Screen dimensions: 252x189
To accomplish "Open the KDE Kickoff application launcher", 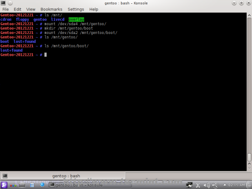I will pyautogui.click(x=4, y=185).
